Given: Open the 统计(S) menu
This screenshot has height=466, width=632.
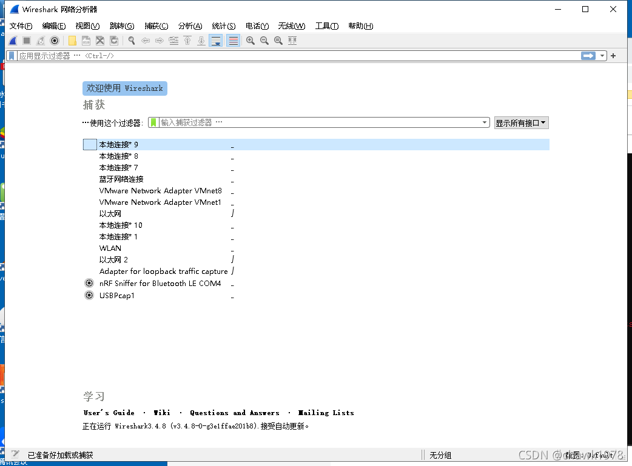Looking at the screenshot, I should [224, 26].
